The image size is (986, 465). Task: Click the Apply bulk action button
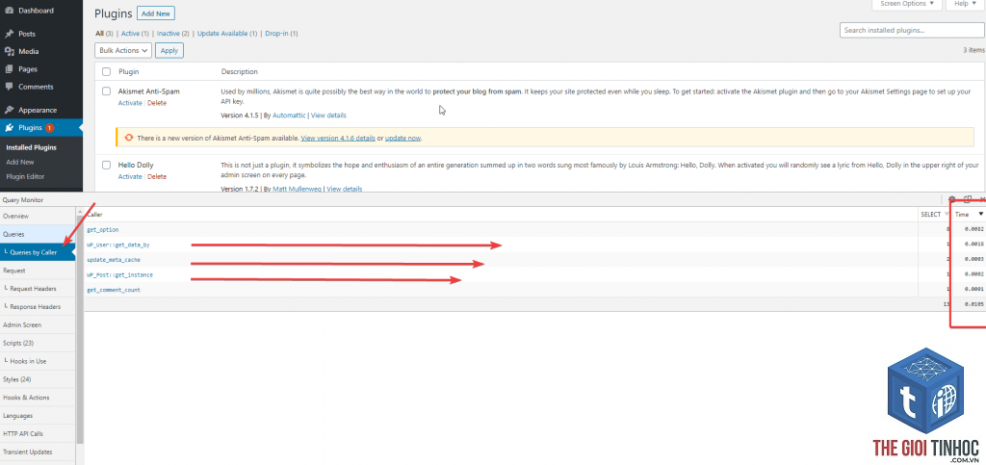(169, 50)
